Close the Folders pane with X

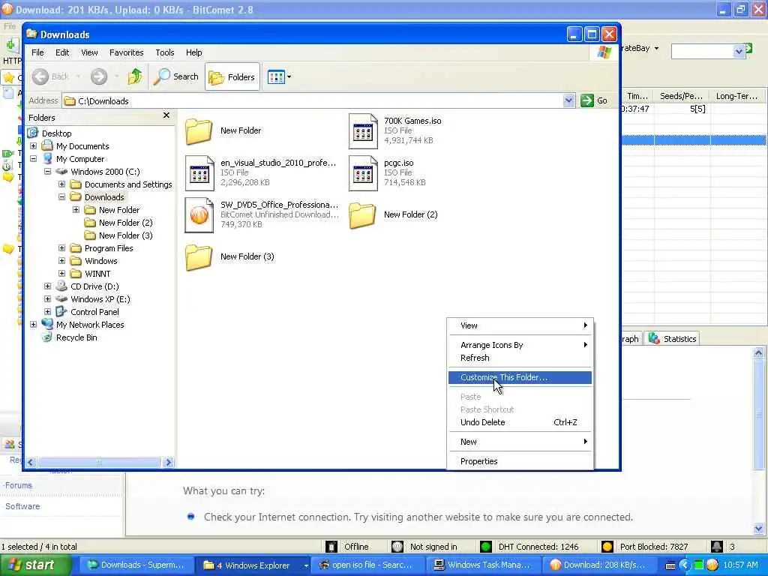click(x=166, y=115)
